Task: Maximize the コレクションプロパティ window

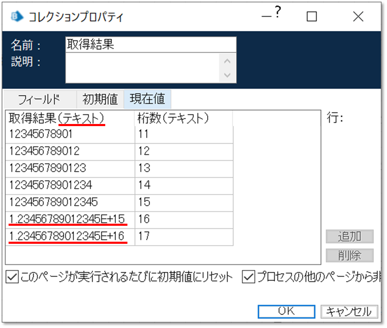Action: coord(312,17)
